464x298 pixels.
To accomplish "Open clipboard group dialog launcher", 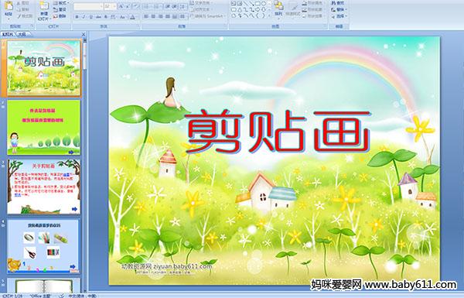I will pyautogui.click(x=32, y=26).
